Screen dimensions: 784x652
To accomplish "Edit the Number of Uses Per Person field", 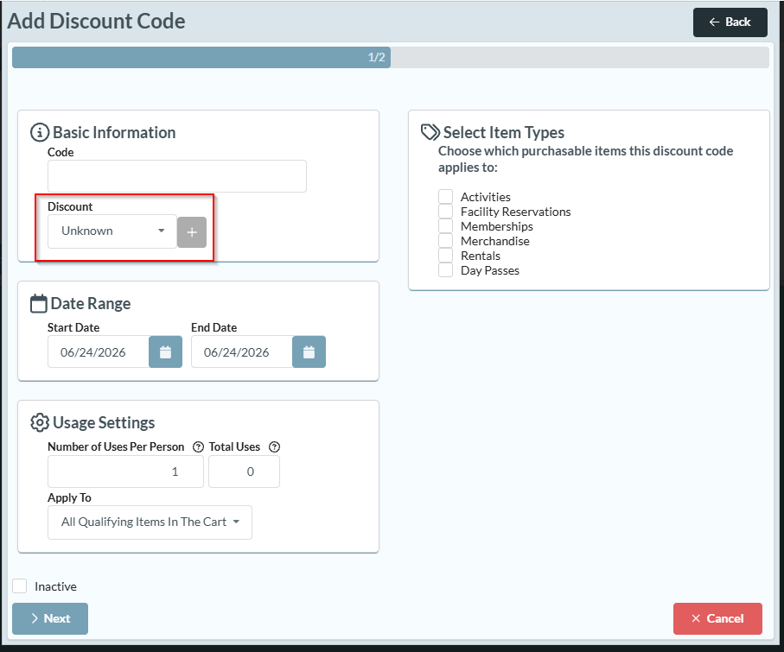I will 125,472.
